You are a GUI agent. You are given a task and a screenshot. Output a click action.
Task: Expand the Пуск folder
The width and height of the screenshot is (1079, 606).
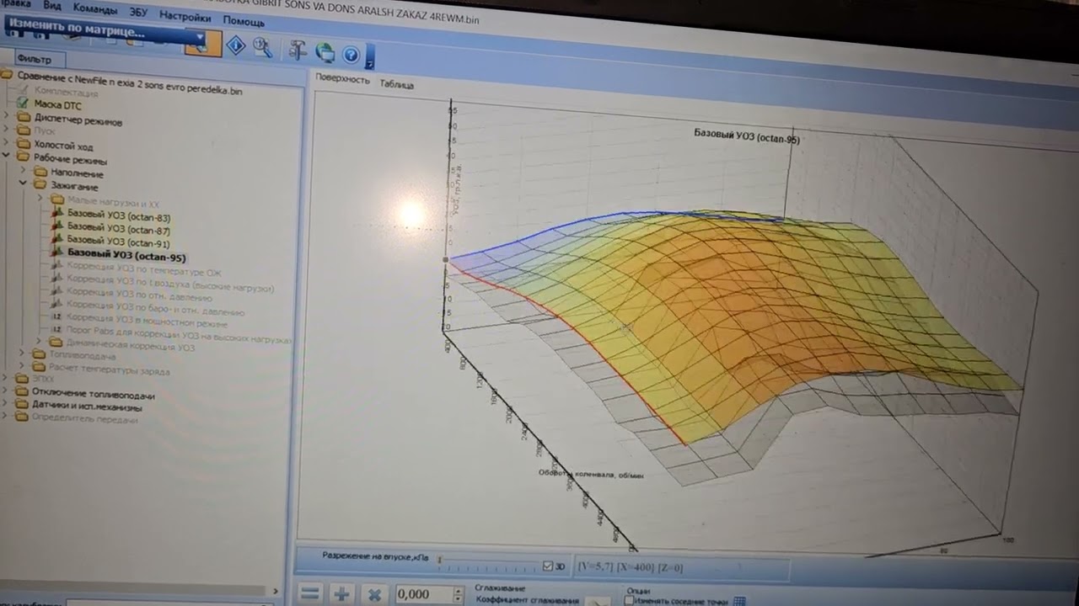(x=7, y=130)
